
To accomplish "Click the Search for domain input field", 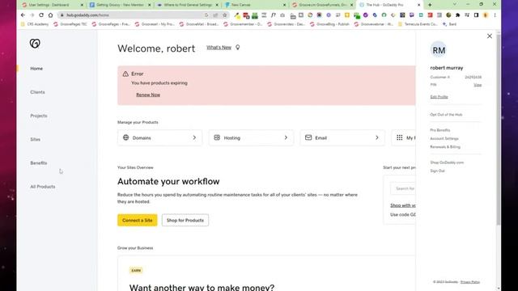I will click(403, 188).
